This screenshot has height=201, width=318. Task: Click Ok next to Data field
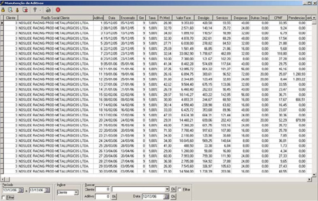[173, 196]
